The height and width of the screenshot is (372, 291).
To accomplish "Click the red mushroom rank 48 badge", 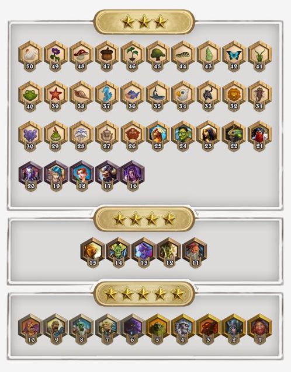I will pos(81,56).
